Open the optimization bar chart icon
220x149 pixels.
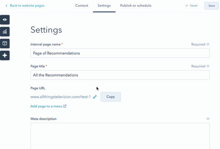coord(5,32)
